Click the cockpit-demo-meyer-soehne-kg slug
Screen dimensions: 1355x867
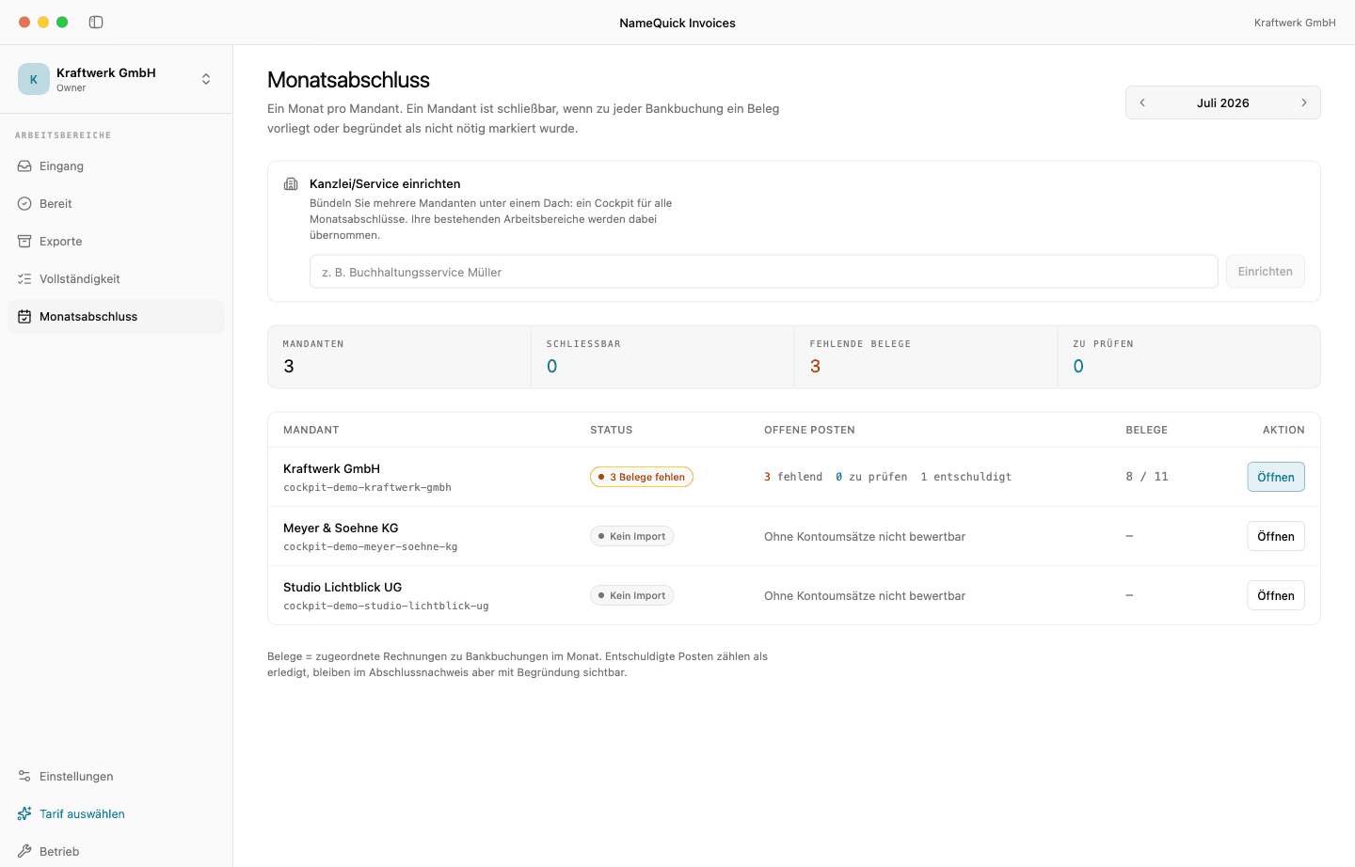pyautogui.click(x=371, y=546)
